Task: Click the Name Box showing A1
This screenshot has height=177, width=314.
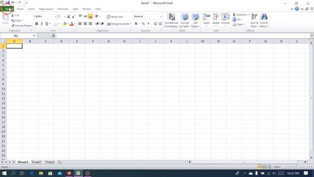Action: coord(16,36)
